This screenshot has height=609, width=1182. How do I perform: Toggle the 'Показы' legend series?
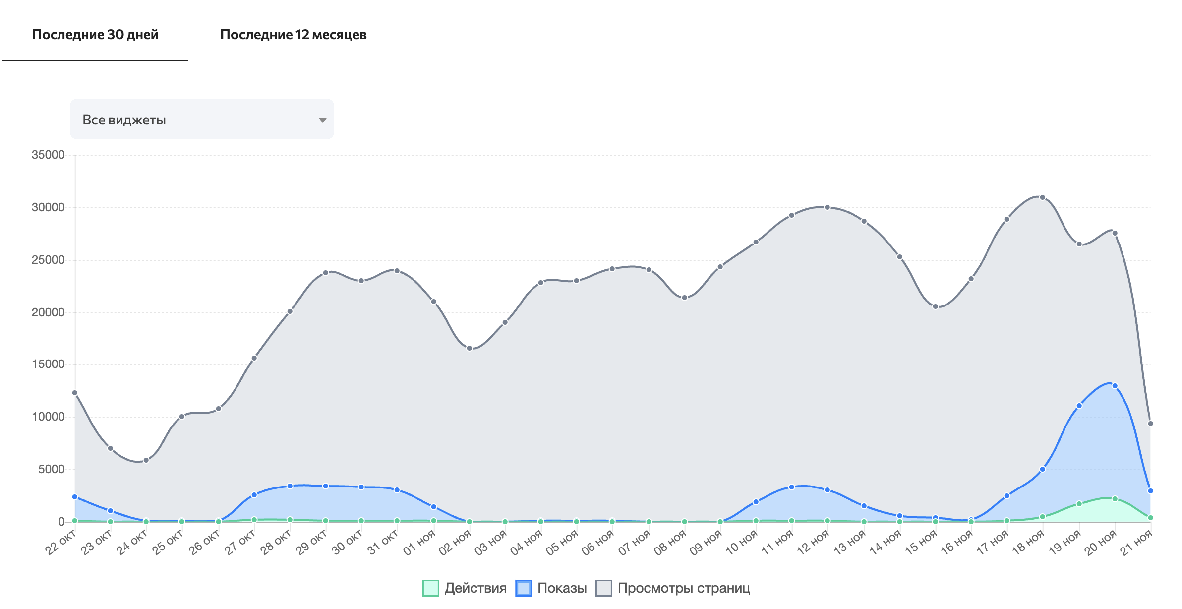[x=562, y=588]
